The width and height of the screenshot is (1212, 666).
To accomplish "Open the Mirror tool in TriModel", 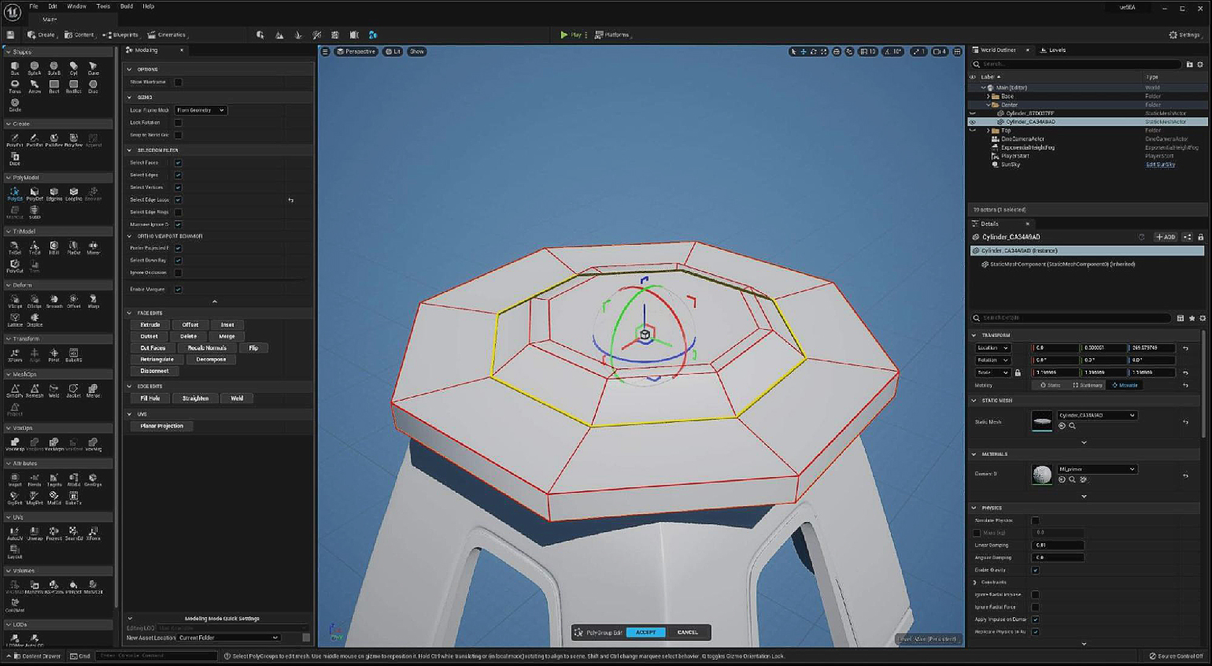I will tap(93, 247).
